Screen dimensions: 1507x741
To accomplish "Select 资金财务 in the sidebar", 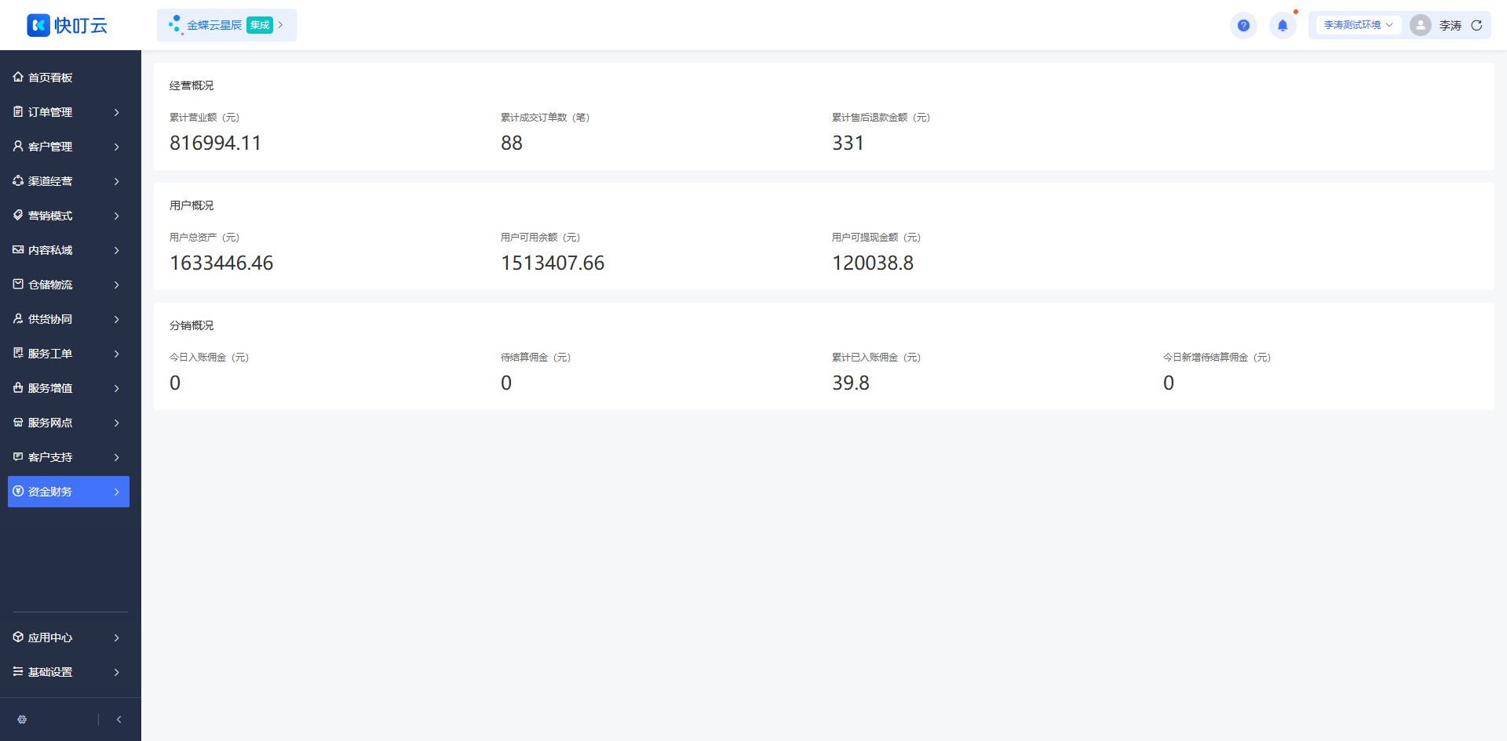I will click(68, 492).
